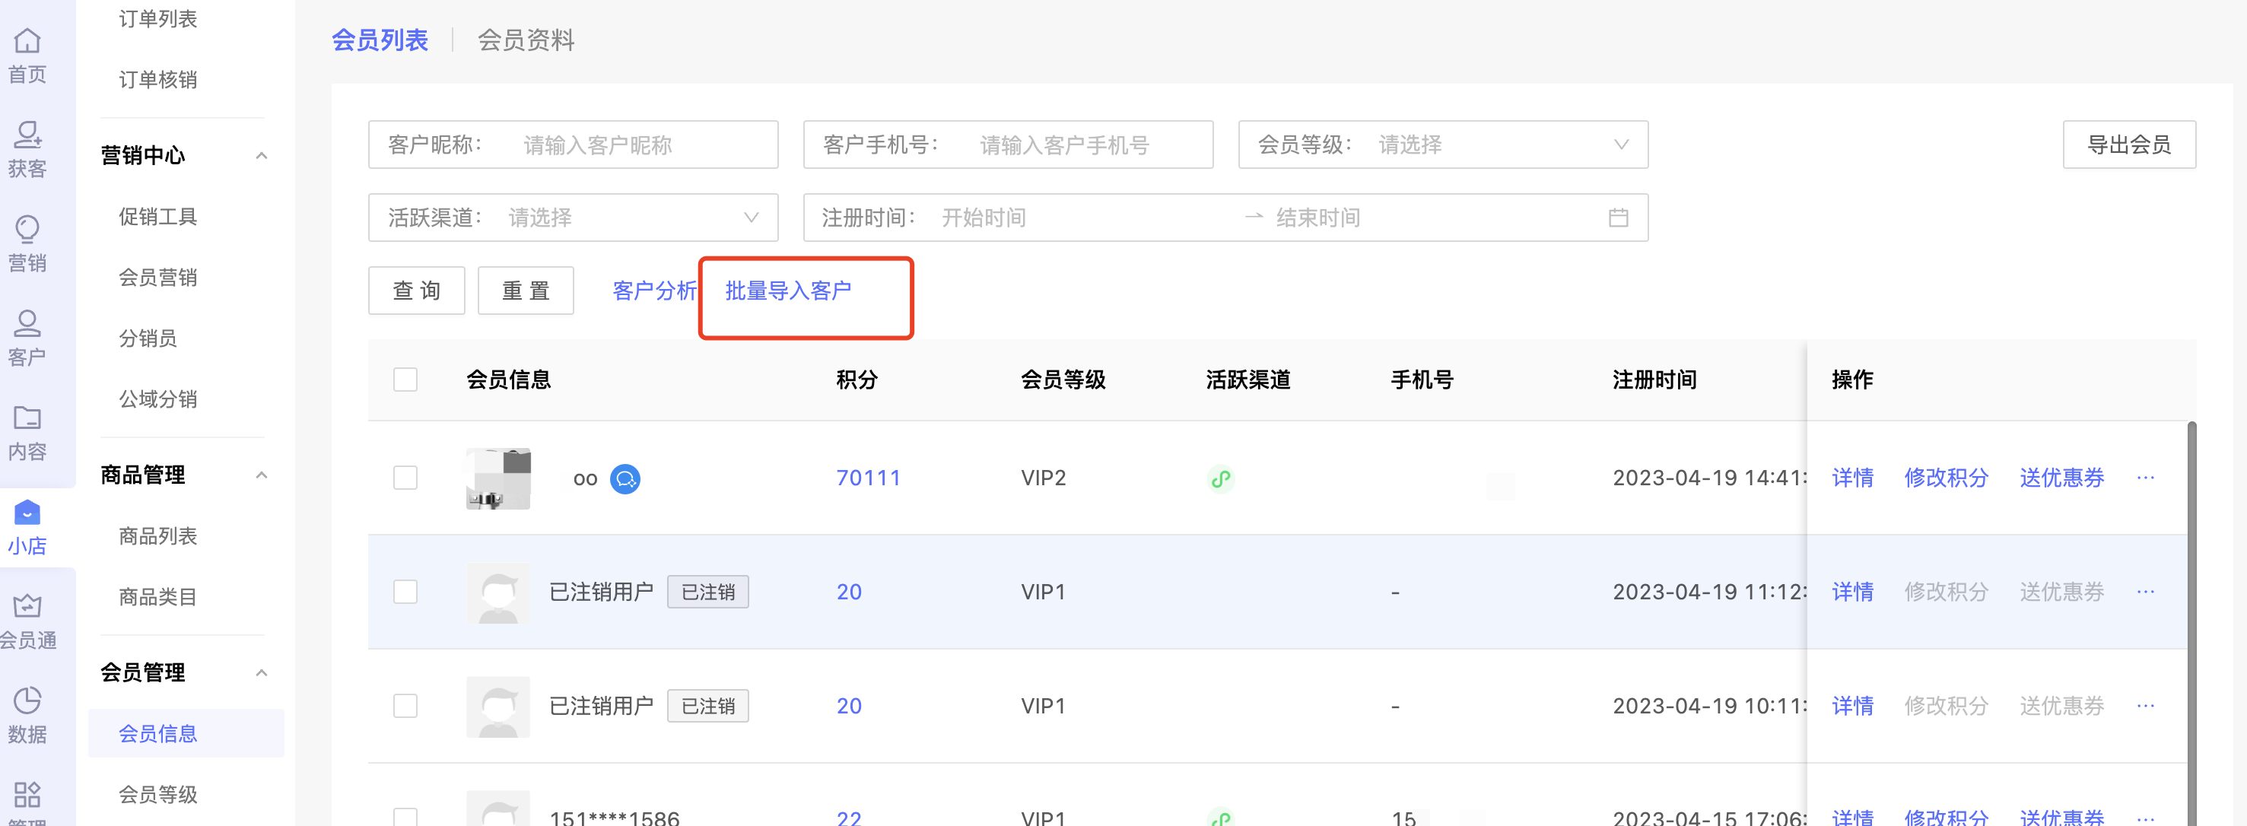Image resolution: width=2247 pixels, height=826 pixels.
Task: Open 会员等级 in the side menu
Action: coord(158,795)
